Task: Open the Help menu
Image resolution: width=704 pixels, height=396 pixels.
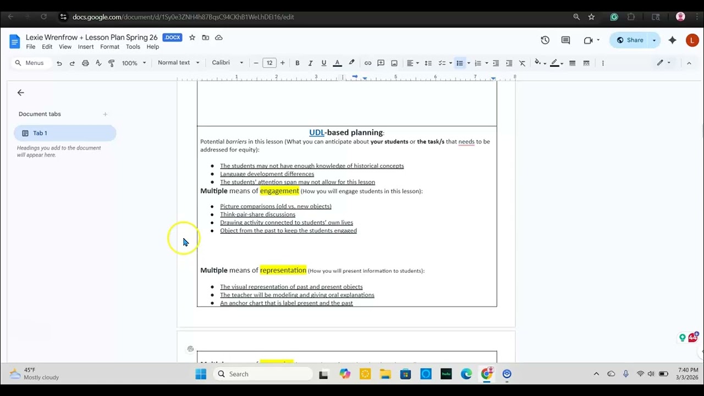Action: [x=153, y=47]
